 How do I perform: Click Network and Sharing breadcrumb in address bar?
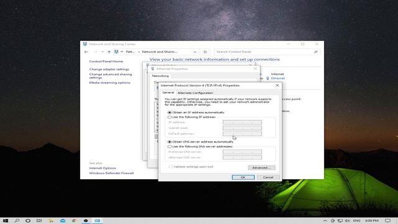pos(159,52)
